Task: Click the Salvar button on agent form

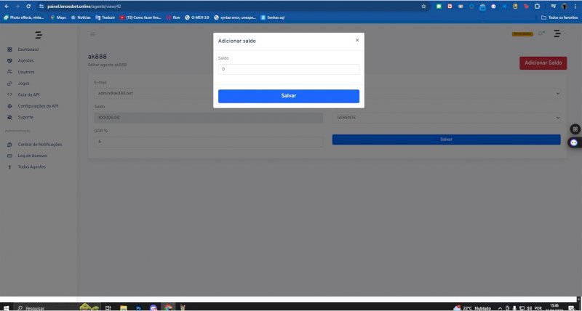Action: point(446,140)
